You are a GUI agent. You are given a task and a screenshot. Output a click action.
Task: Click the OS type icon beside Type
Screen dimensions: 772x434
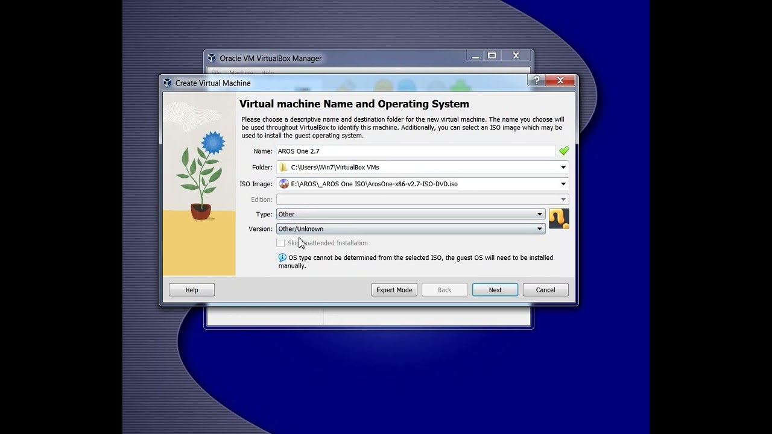coord(559,218)
